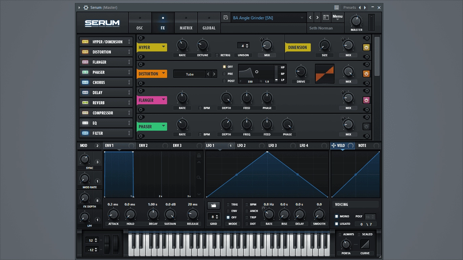The height and width of the screenshot is (260, 463).
Task: Click the Presets label in title bar
Action: [349, 7]
